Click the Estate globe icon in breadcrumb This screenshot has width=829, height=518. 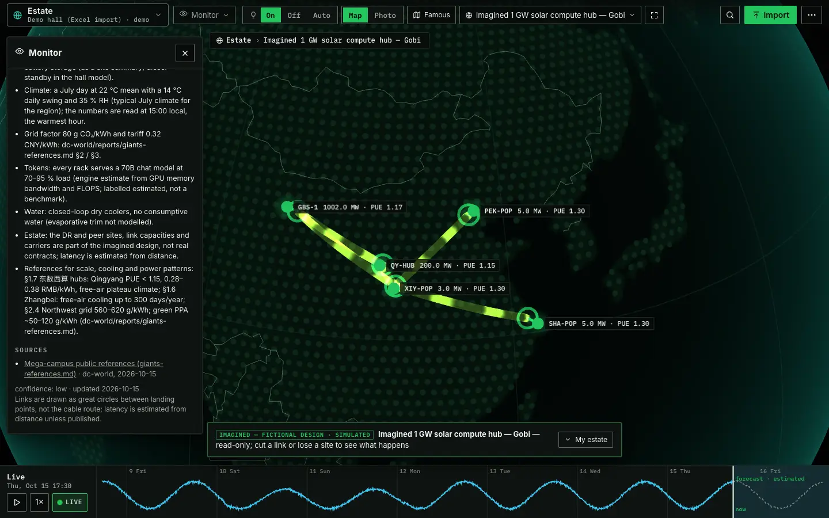click(219, 40)
